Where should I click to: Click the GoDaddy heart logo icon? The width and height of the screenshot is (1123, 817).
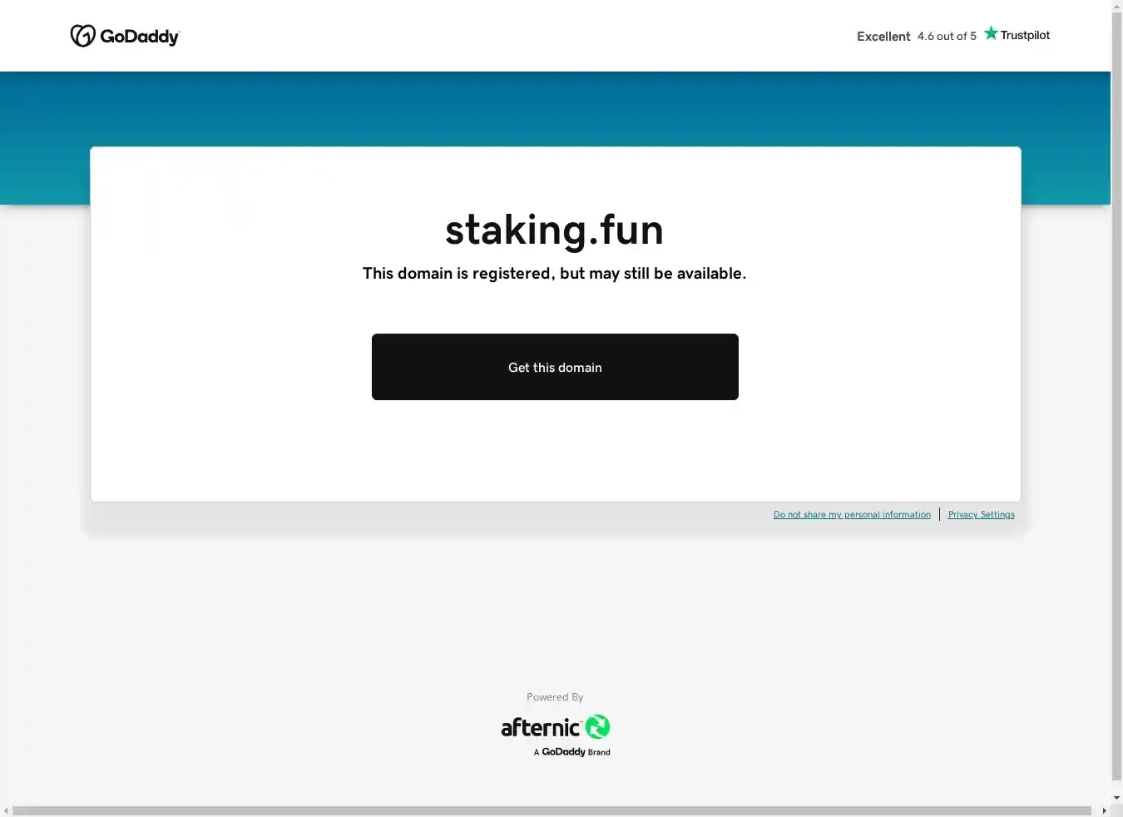(82, 36)
